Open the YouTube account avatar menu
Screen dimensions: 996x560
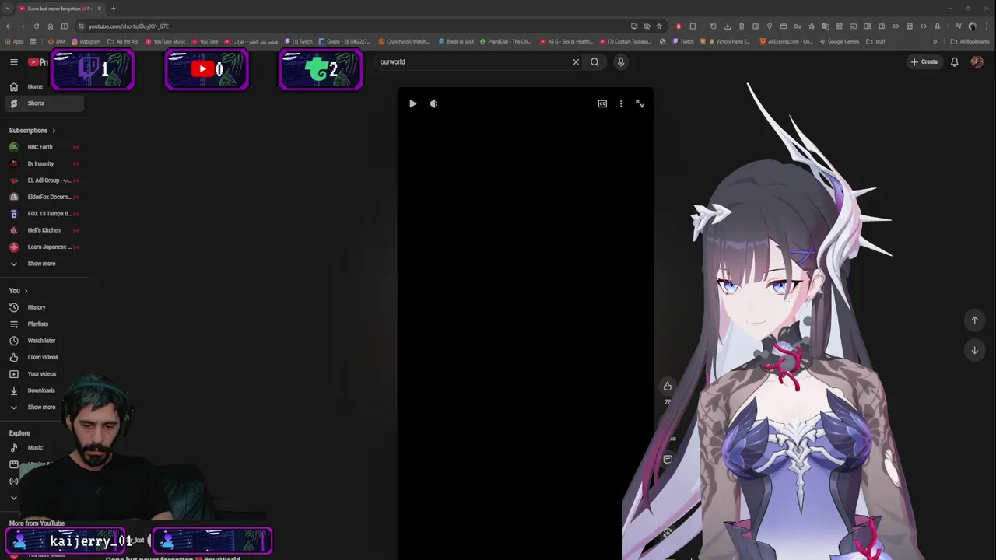[x=977, y=61]
